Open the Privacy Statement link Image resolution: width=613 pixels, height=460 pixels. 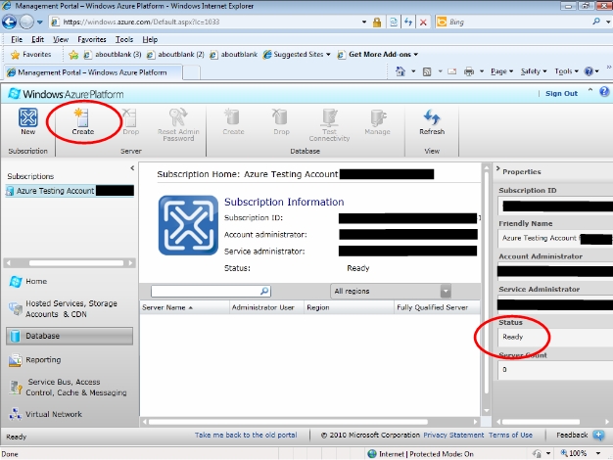coord(453,435)
